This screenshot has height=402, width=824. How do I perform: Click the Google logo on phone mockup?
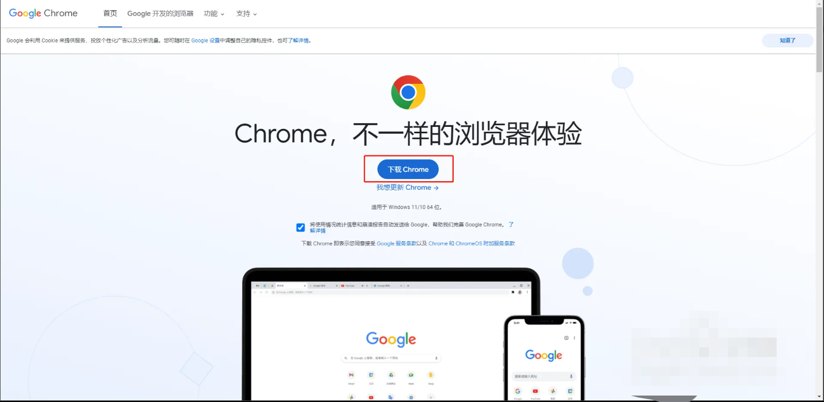click(x=544, y=355)
